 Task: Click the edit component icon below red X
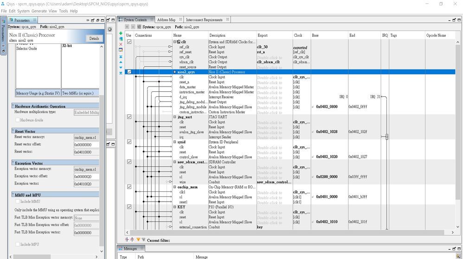[121, 50]
